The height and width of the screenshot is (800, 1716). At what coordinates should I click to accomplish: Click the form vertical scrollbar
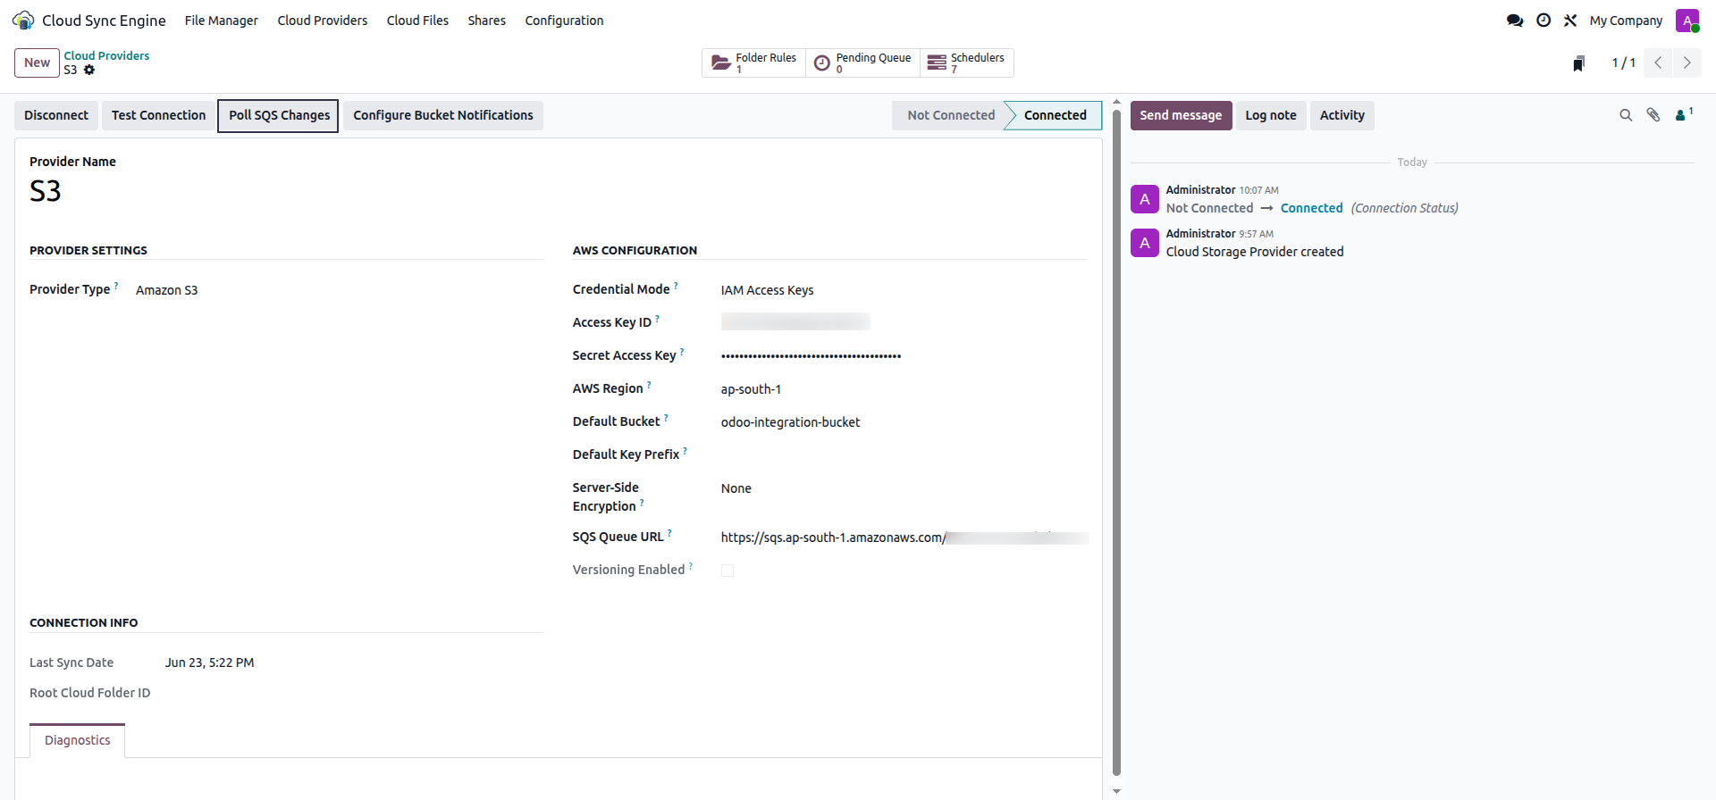[x=1116, y=442]
